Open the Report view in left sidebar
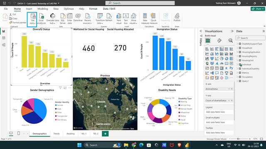266x149 pixels. (4, 31)
